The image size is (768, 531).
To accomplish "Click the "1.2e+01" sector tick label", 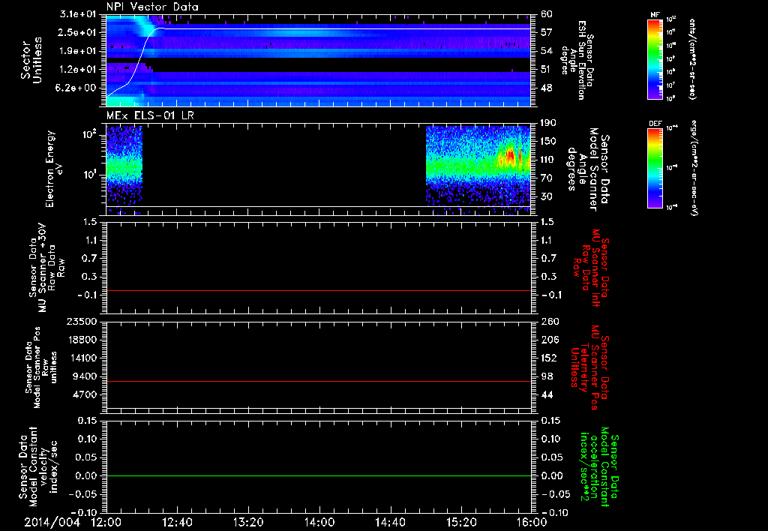I will pos(78,70).
